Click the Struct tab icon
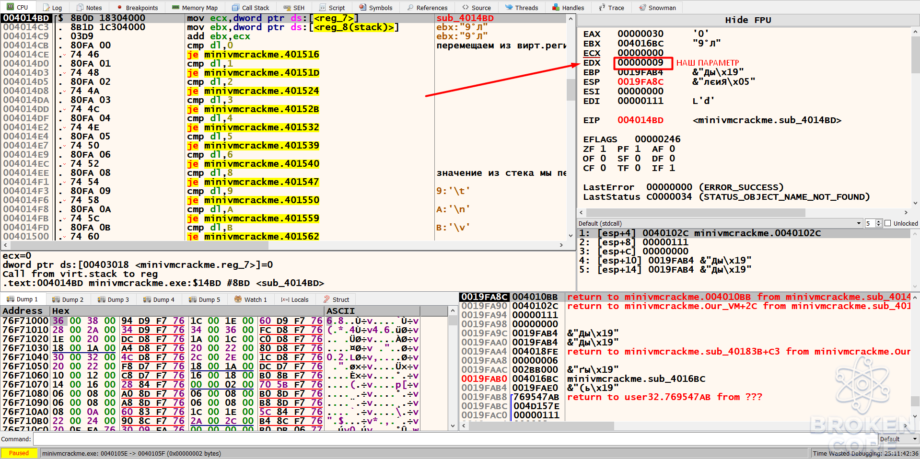The image size is (920, 459). [x=326, y=299]
